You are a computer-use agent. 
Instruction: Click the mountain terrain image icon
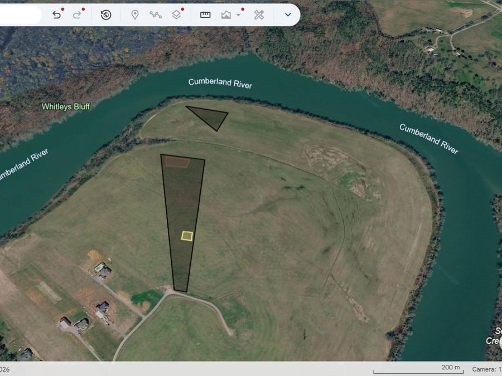[x=226, y=14]
